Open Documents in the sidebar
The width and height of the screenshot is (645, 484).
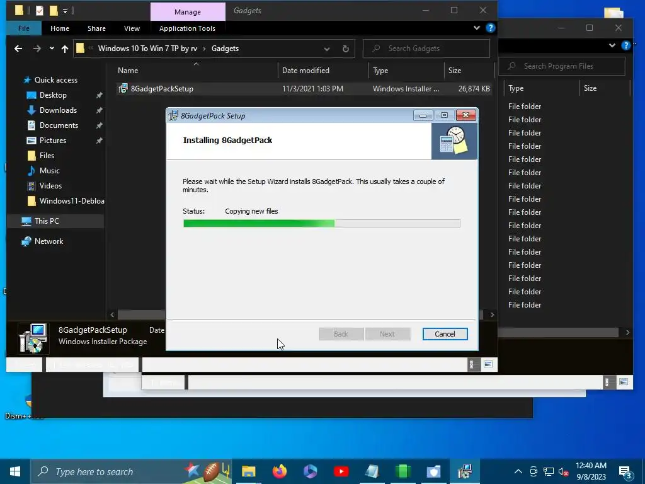[59, 125]
